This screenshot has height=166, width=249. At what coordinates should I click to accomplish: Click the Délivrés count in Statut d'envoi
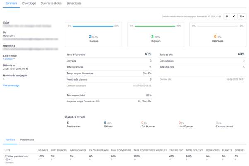click(x=105, y=123)
